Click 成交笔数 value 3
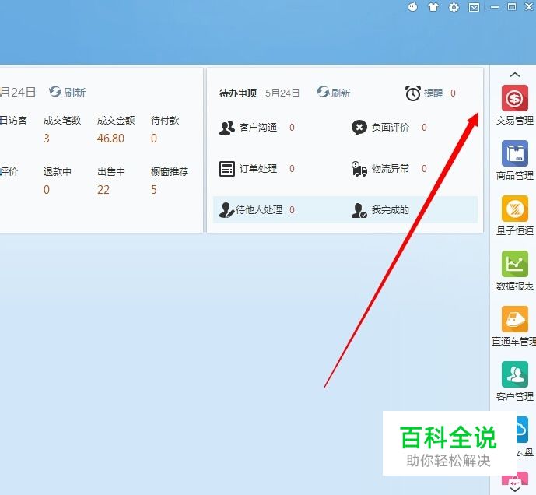Viewport: 536px width, 495px height. 47,139
